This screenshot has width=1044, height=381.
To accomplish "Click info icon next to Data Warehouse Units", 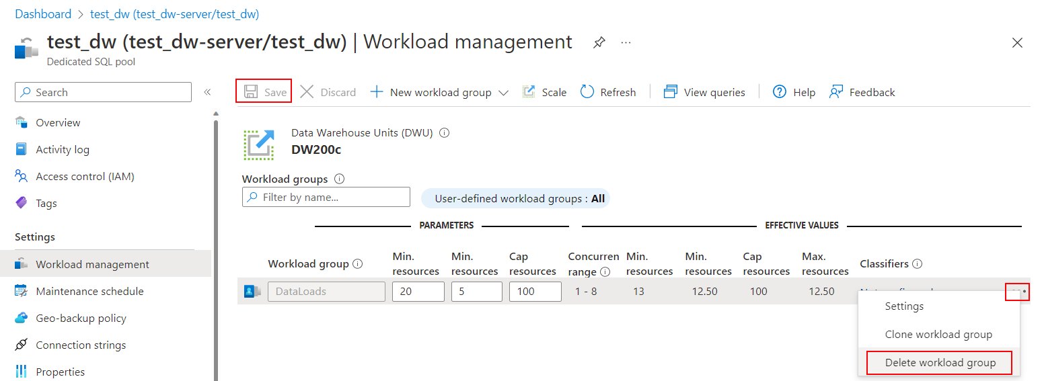I will 444,133.
